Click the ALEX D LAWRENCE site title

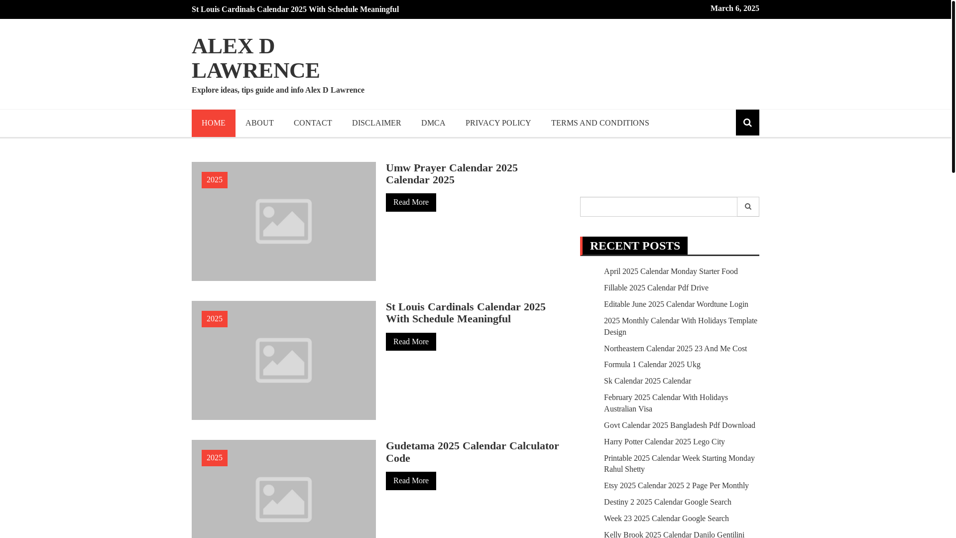point(255,58)
